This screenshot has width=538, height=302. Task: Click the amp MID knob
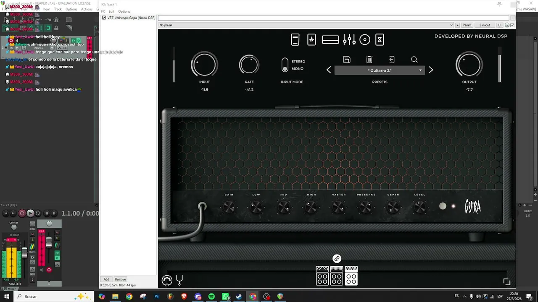tap(284, 207)
